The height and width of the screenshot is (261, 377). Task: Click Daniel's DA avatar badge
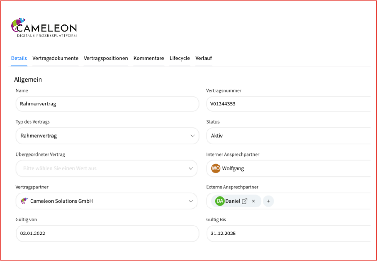pyautogui.click(x=220, y=201)
